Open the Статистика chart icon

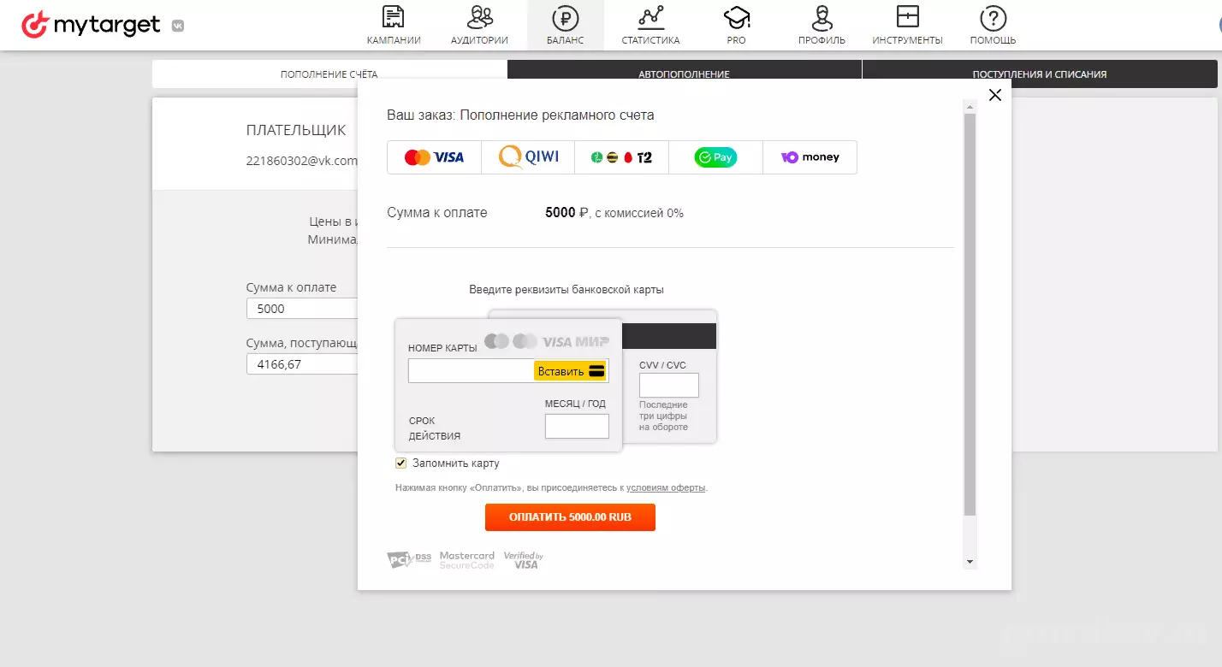pos(650,17)
